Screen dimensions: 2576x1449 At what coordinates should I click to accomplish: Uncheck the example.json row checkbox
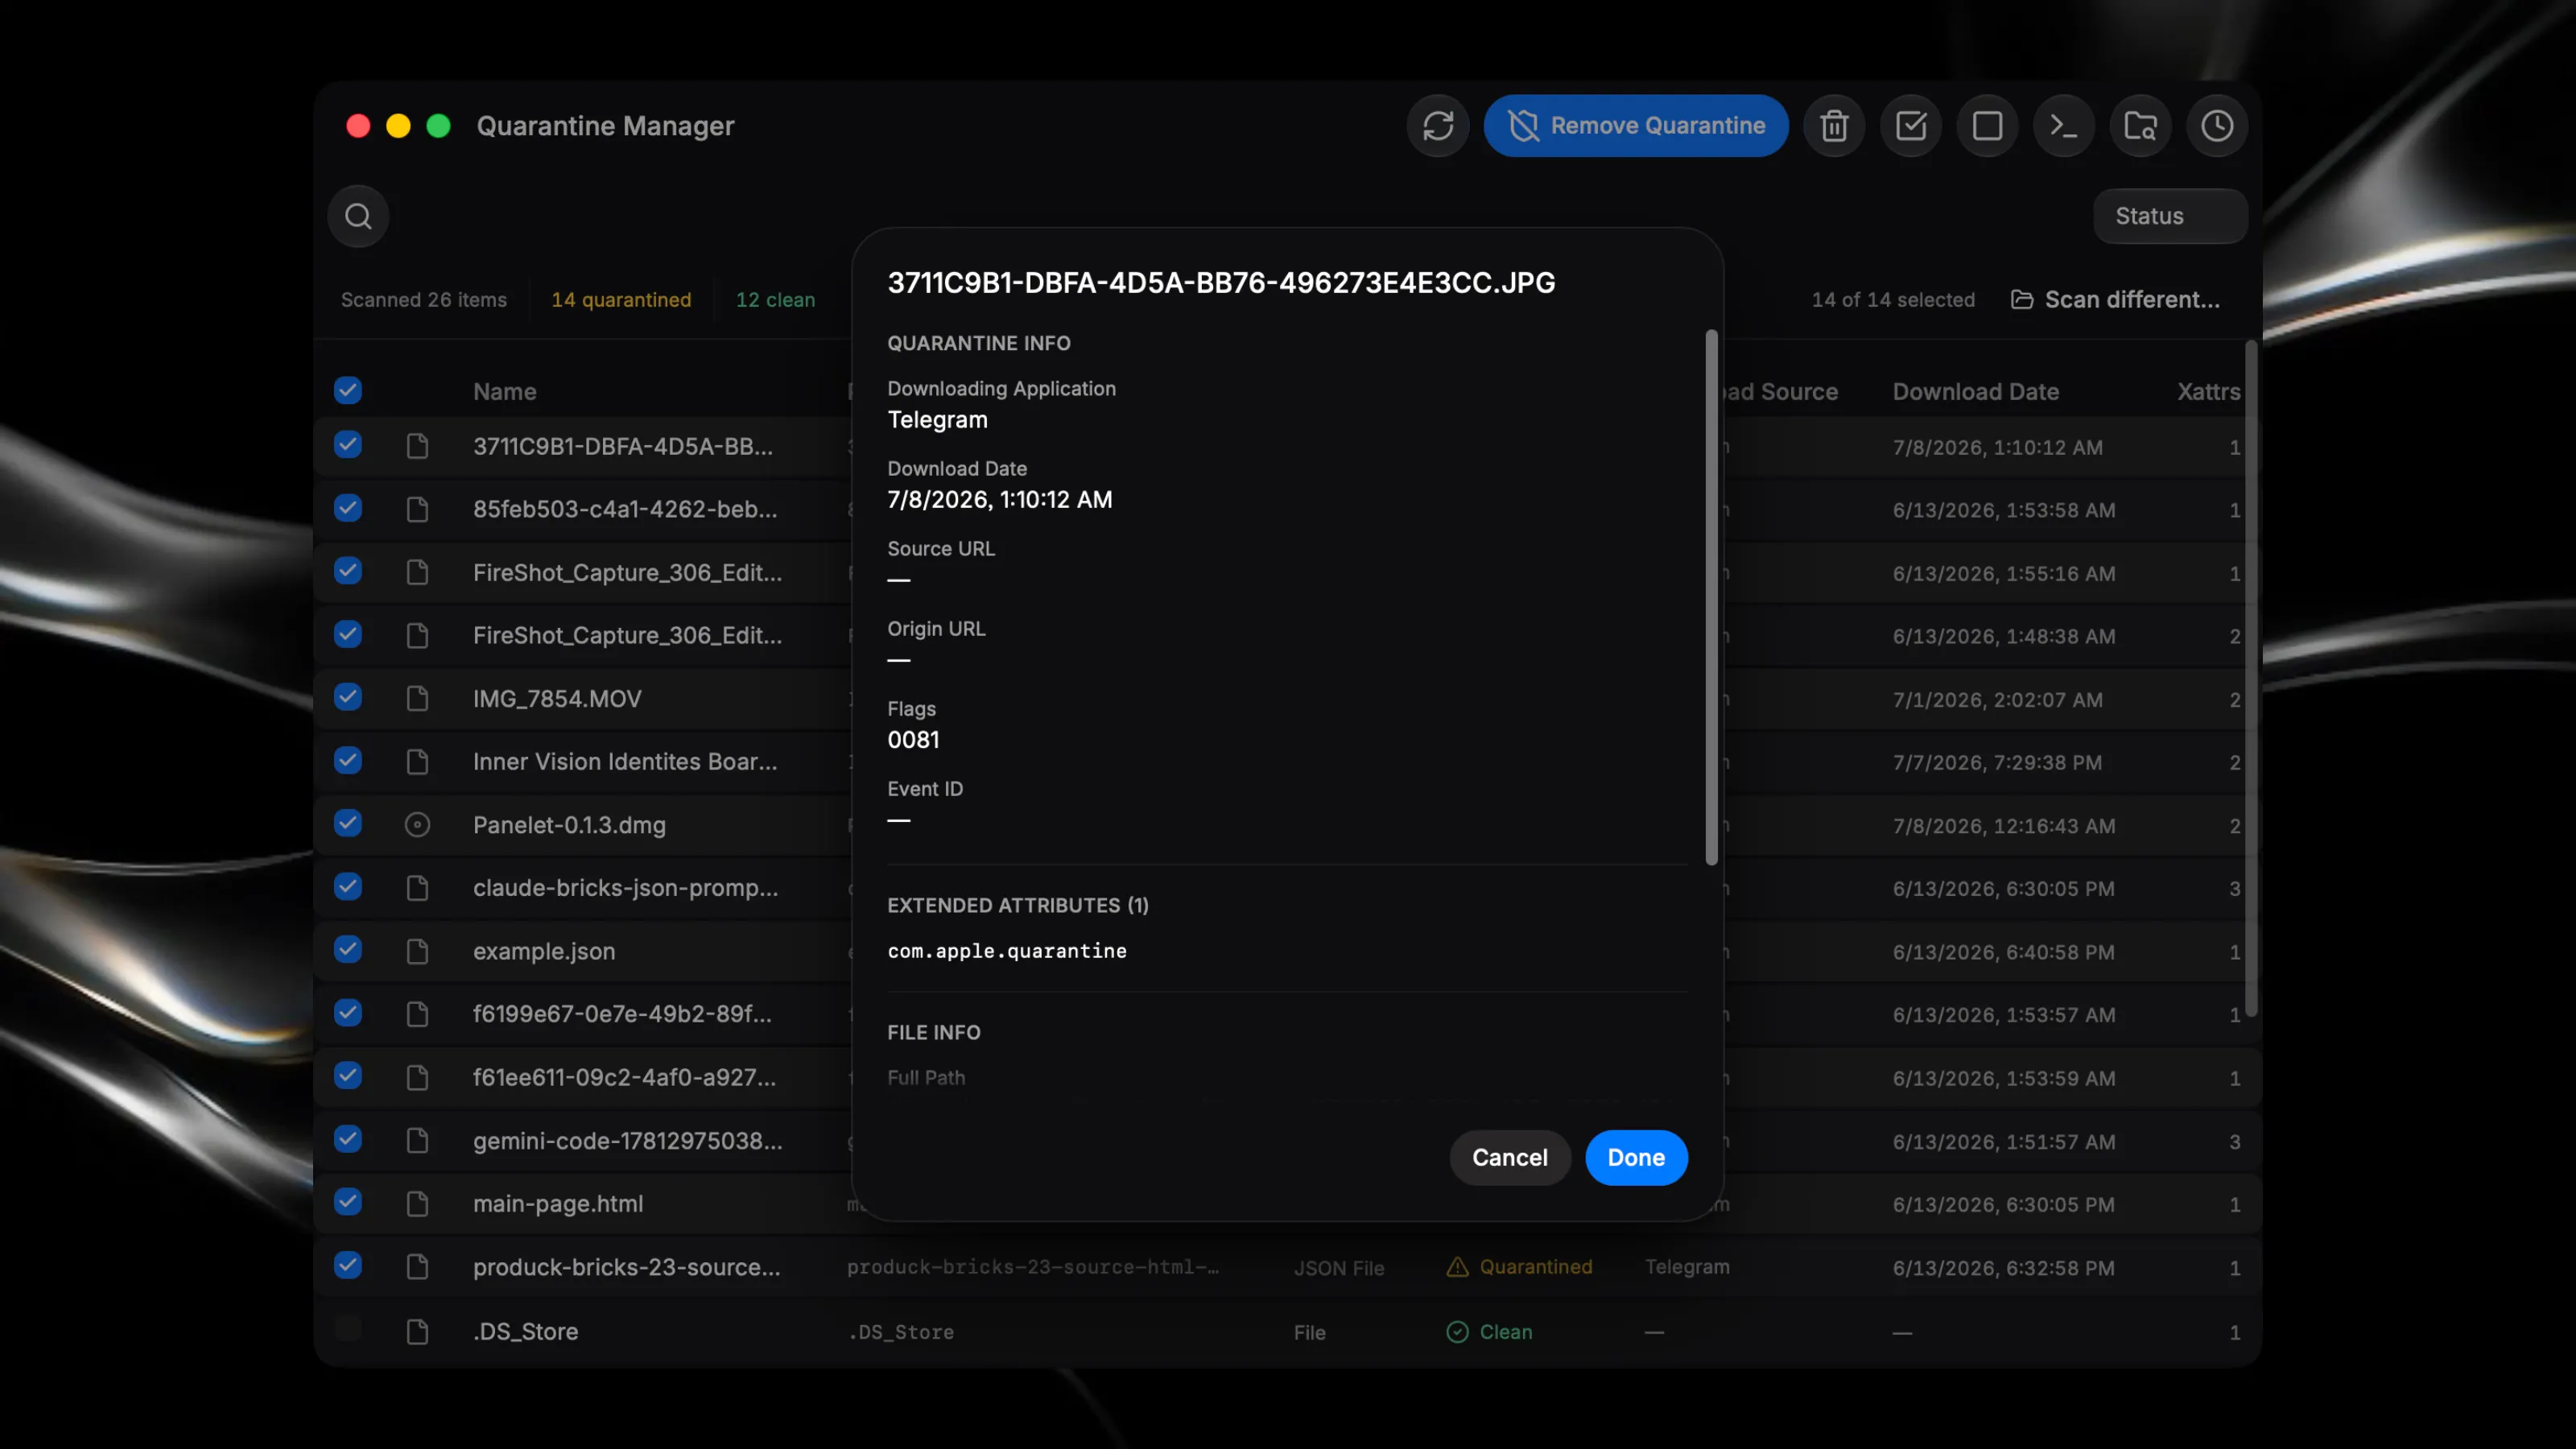tap(348, 949)
